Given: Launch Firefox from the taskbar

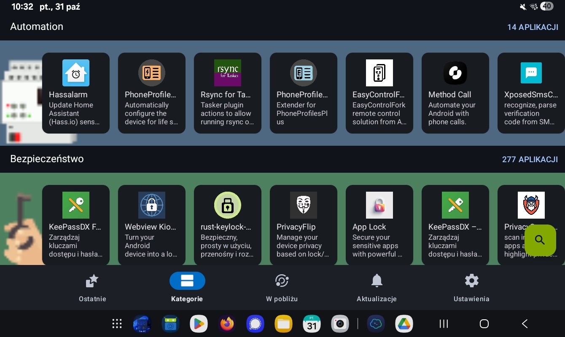Looking at the screenshot, I should tap(227, 324).
